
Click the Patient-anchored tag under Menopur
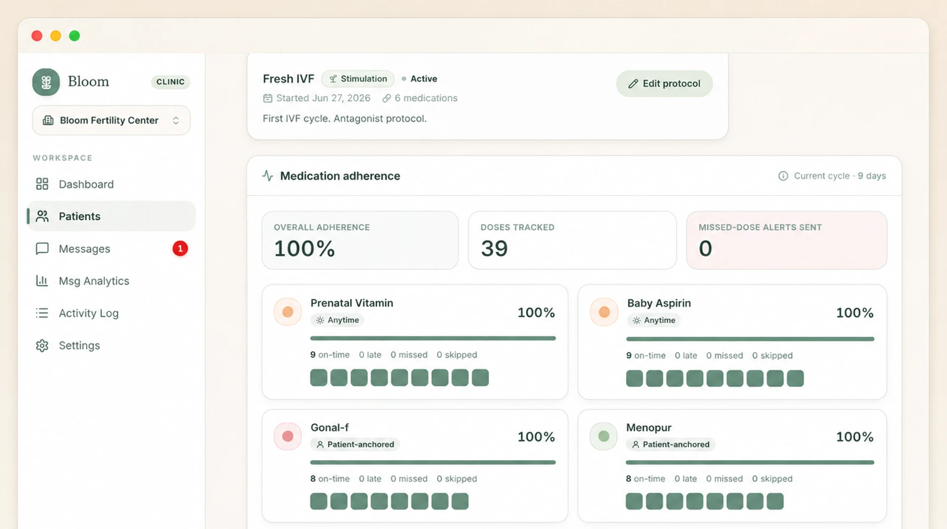671,445
